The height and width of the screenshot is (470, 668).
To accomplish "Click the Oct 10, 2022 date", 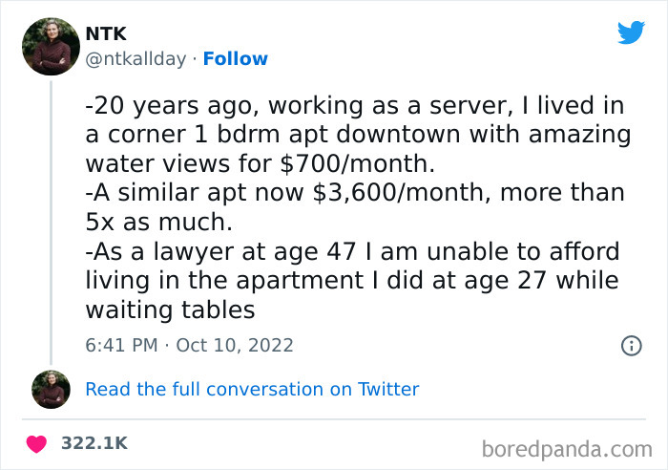I will coord(236,345).
